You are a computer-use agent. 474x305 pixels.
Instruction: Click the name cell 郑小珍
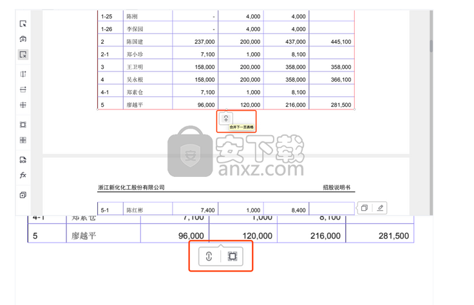point(135,54)
